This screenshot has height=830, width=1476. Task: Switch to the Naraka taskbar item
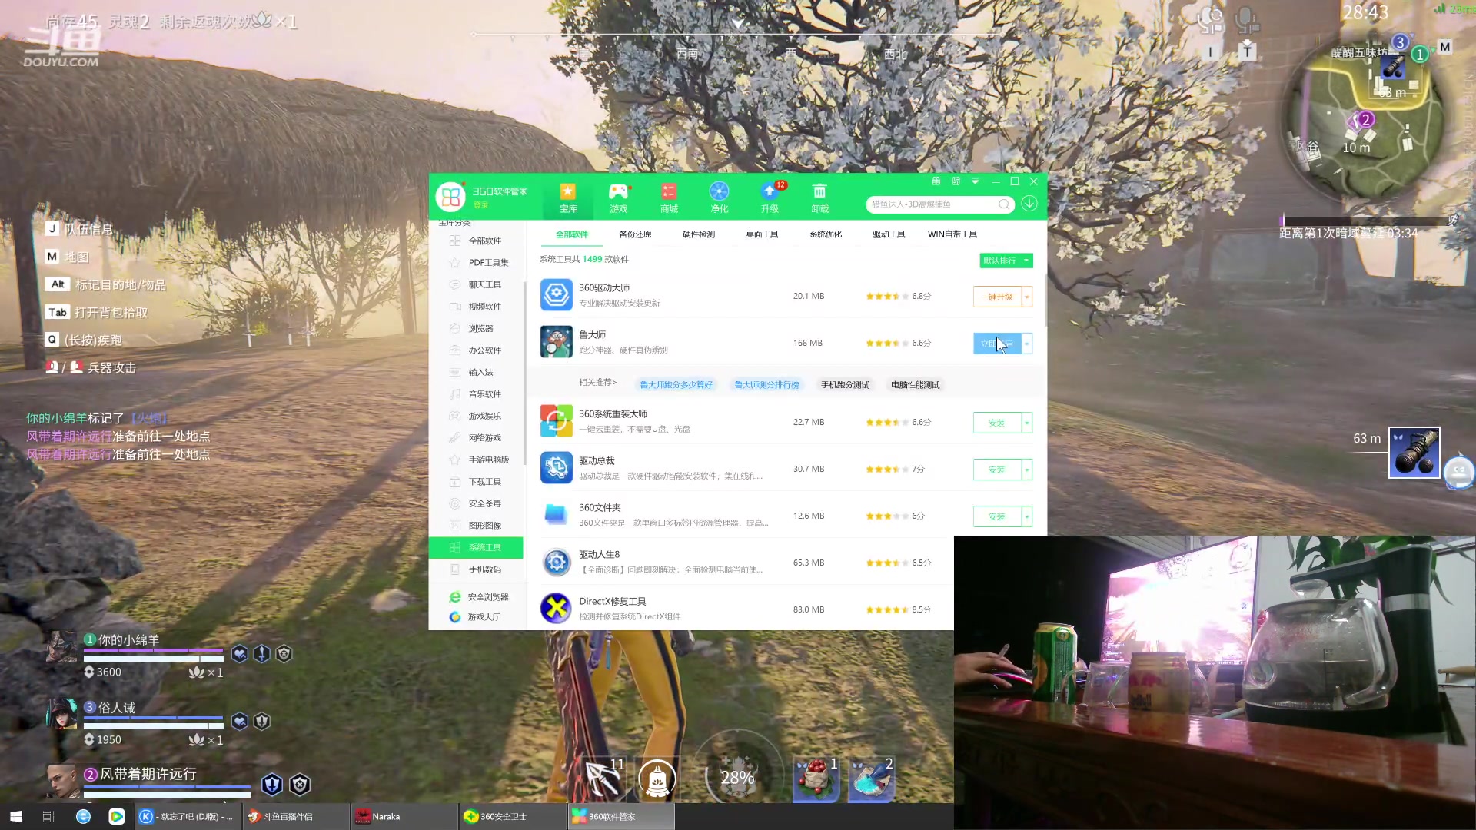pos(404,816)
